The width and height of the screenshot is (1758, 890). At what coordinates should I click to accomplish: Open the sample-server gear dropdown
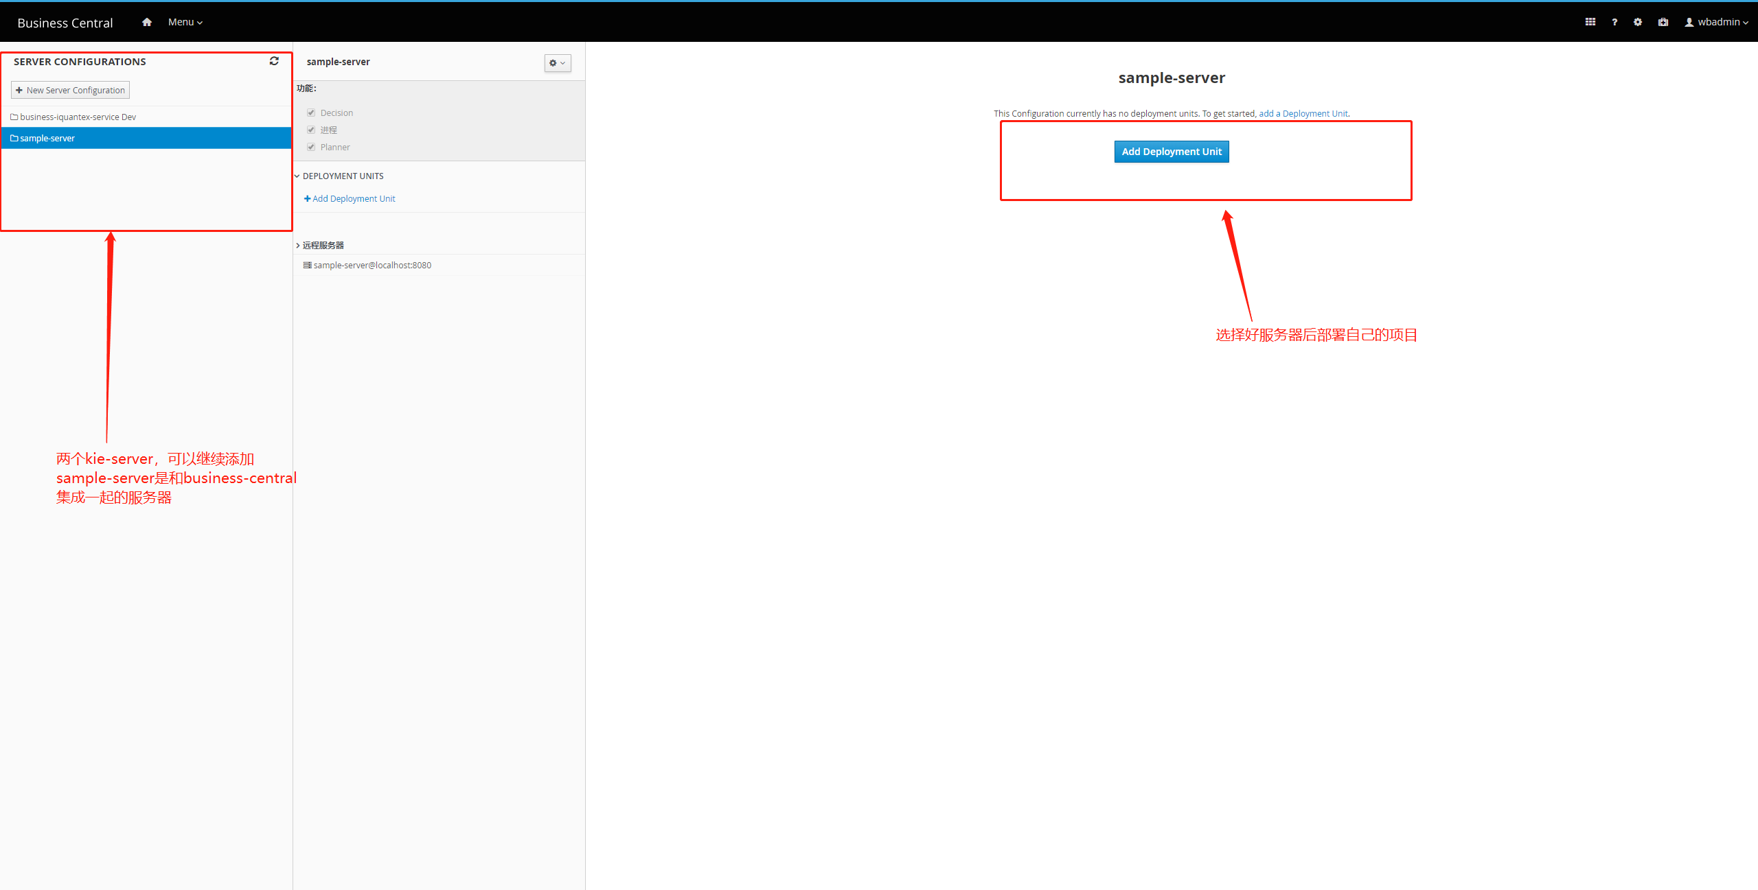click(x=557, y=63)
